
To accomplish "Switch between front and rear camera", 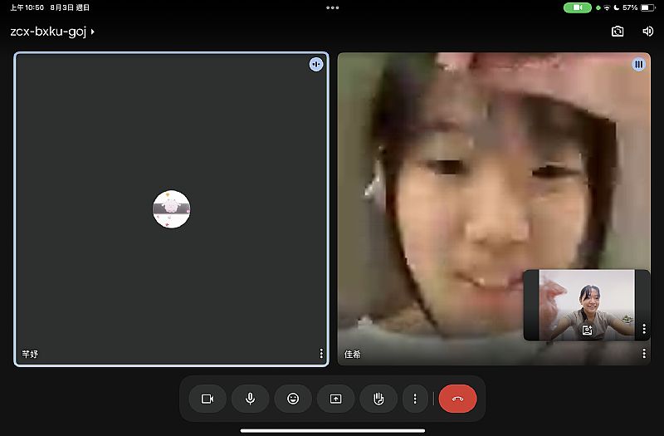I will 618,32.
